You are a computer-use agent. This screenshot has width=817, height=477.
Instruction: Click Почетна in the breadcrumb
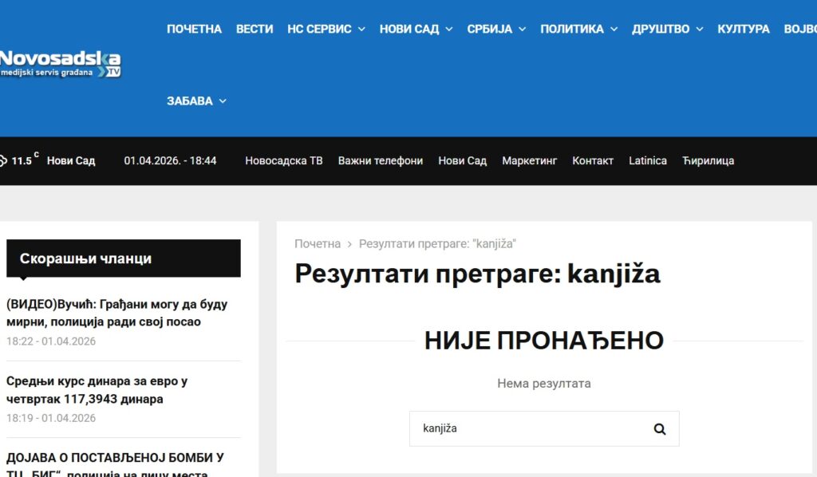[x=318, y=243]
